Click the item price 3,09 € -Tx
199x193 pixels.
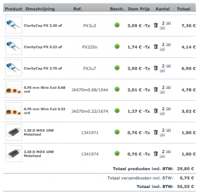click(x=139, y=26)
